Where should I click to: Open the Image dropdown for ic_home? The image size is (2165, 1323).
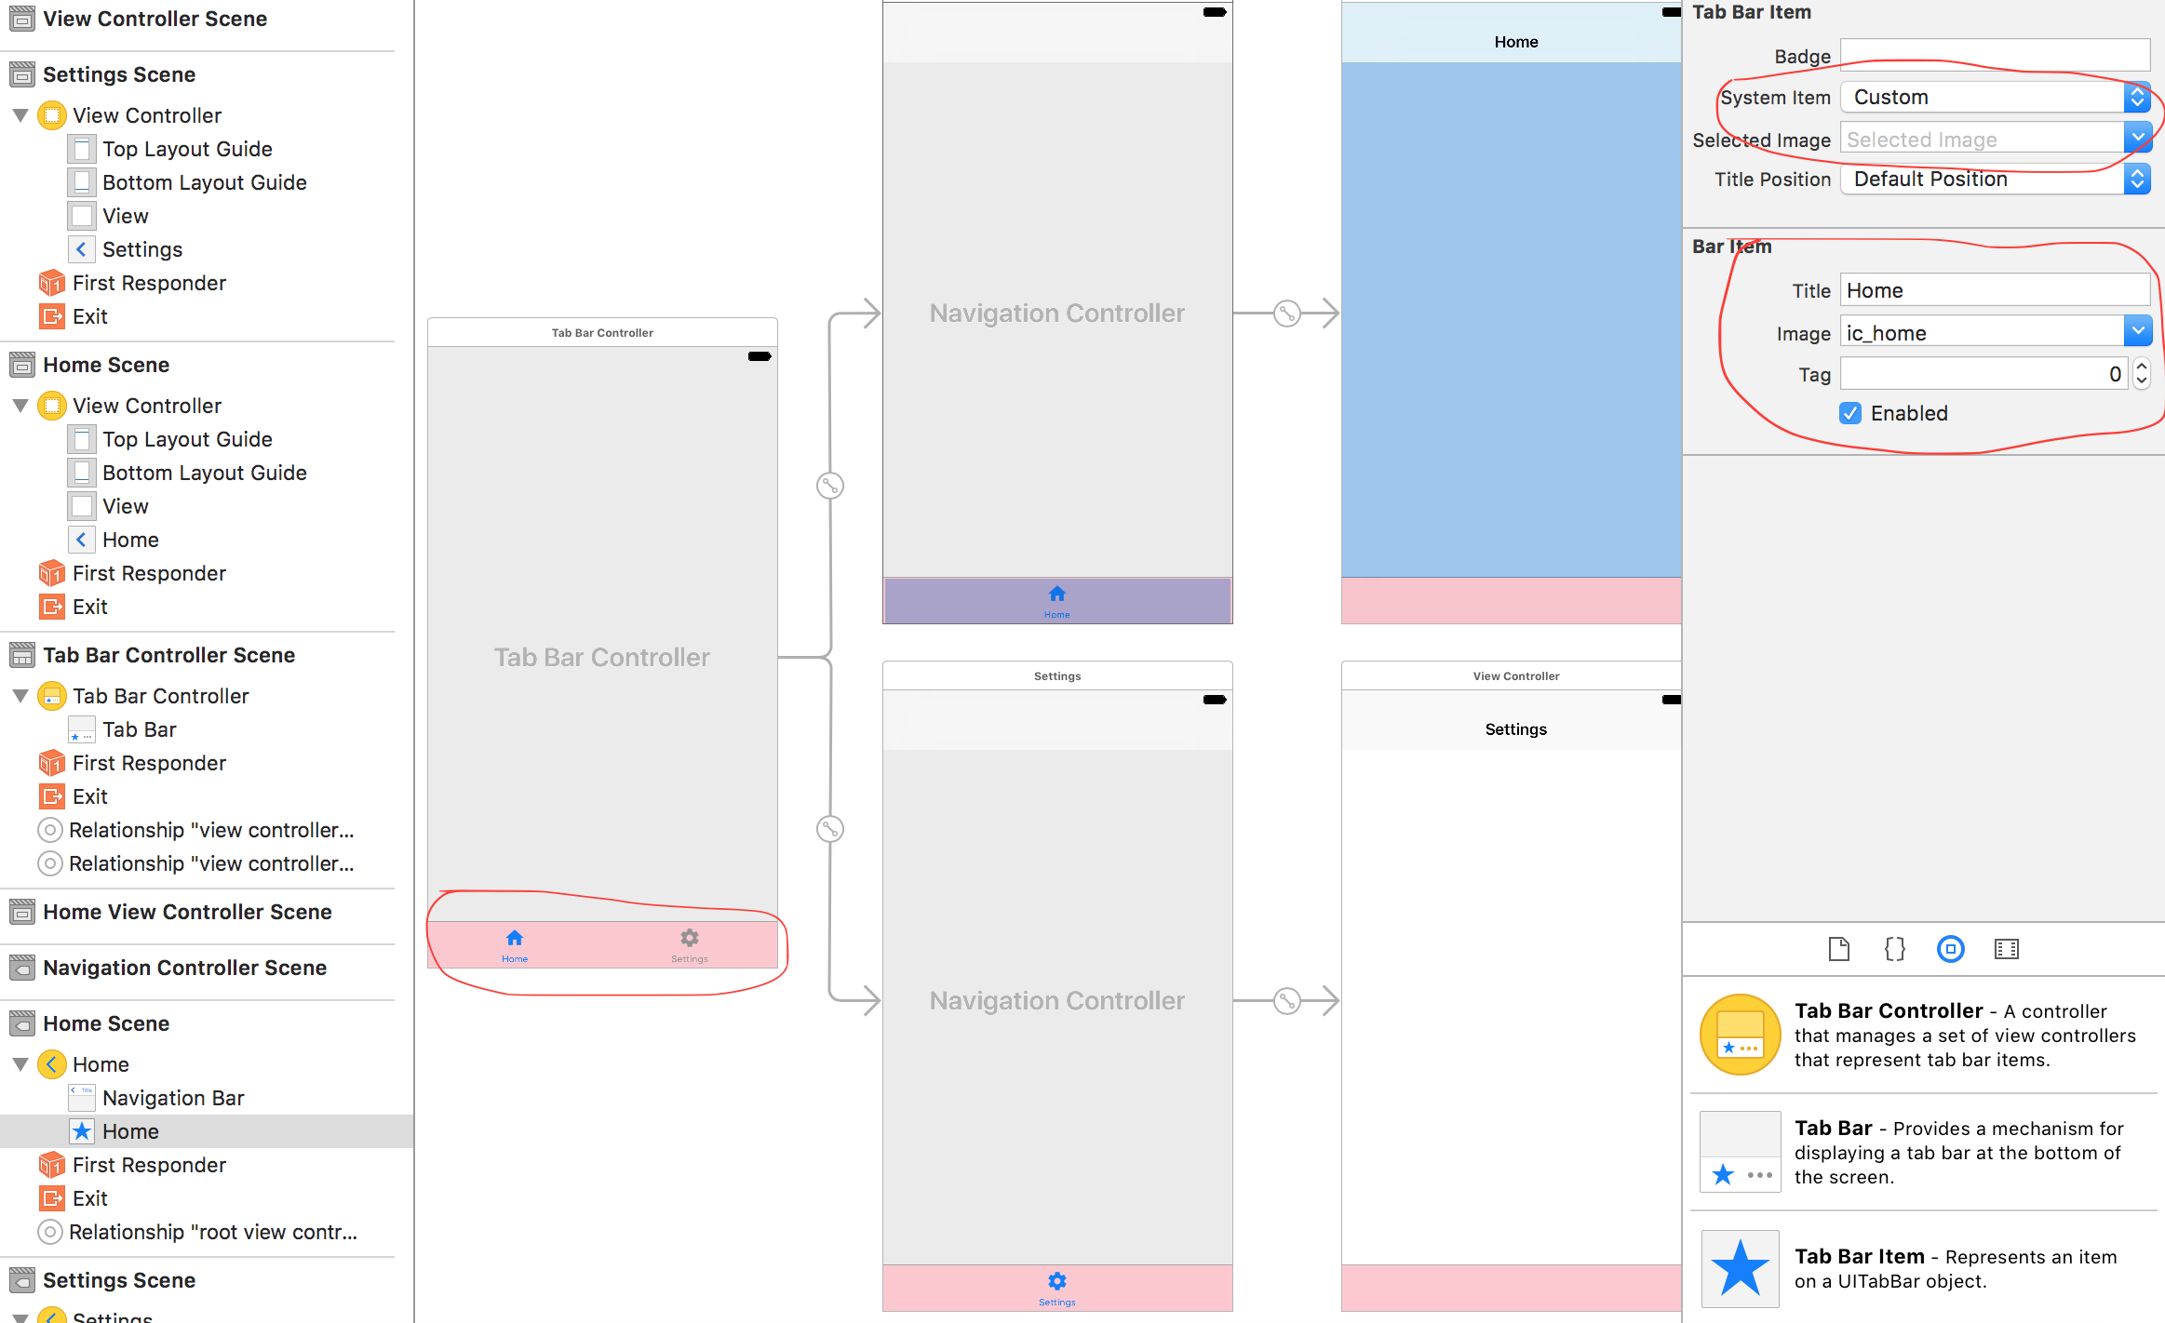[x=2139, y=332]
